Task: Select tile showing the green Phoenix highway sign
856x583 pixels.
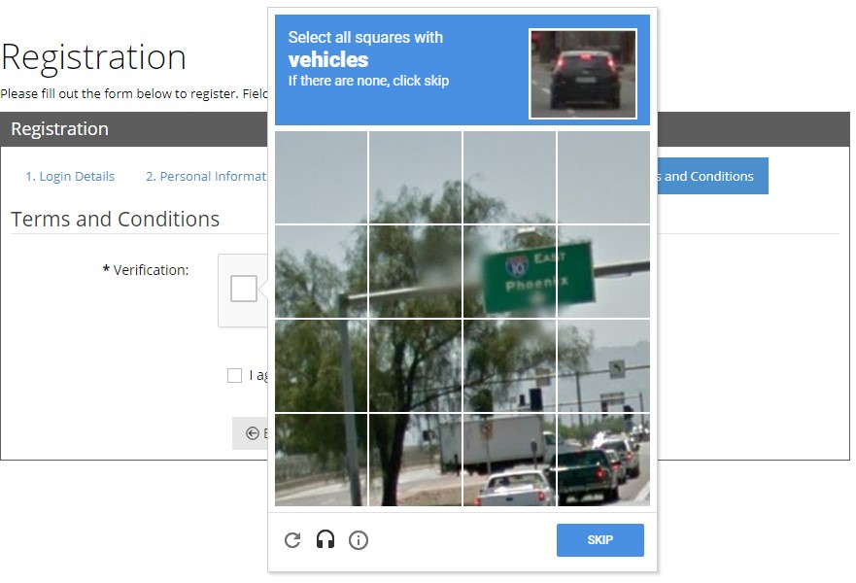Action: tap(509, 271)
